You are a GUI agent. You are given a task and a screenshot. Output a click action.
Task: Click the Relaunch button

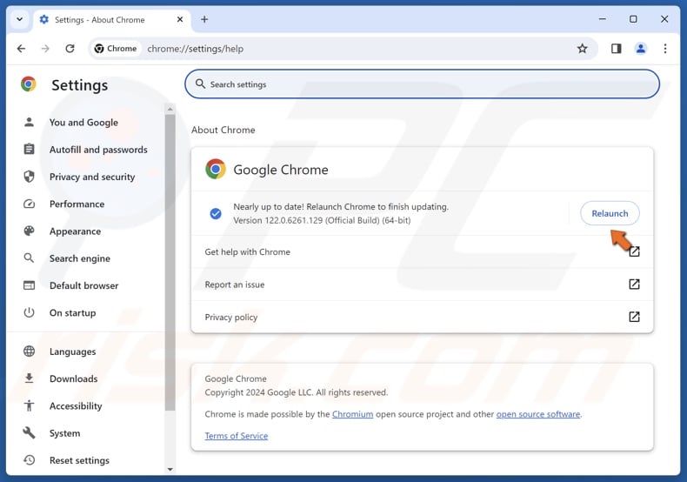click(610, 213)
